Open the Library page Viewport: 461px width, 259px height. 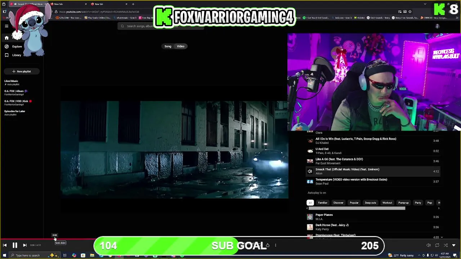click(13, 55)
